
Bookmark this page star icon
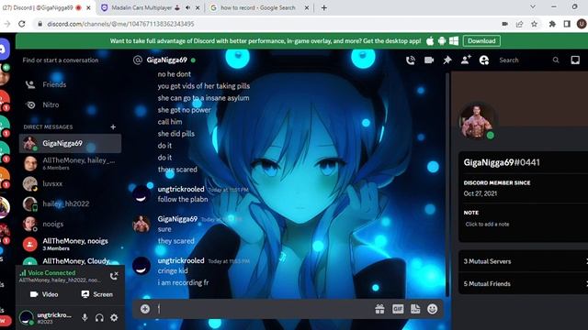[x=534, y=24]
